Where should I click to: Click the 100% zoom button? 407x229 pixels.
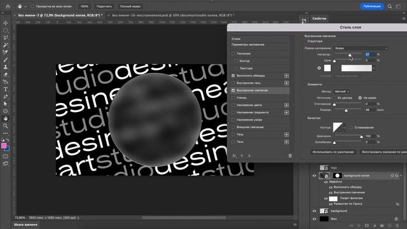(84, 6)
